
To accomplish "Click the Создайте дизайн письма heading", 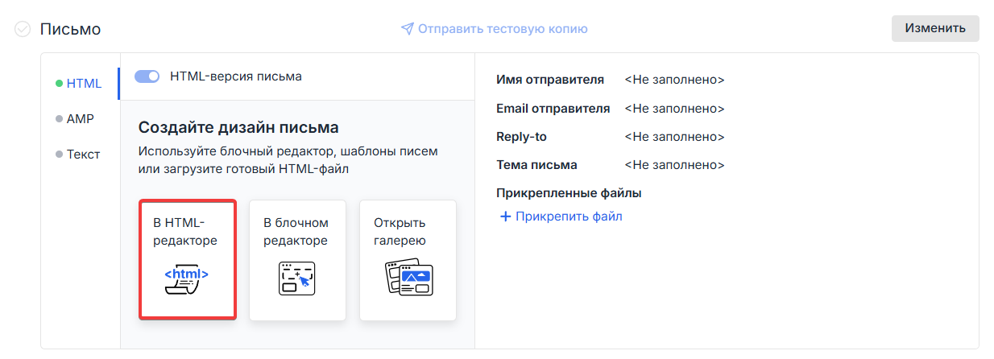I will [238, 127].
